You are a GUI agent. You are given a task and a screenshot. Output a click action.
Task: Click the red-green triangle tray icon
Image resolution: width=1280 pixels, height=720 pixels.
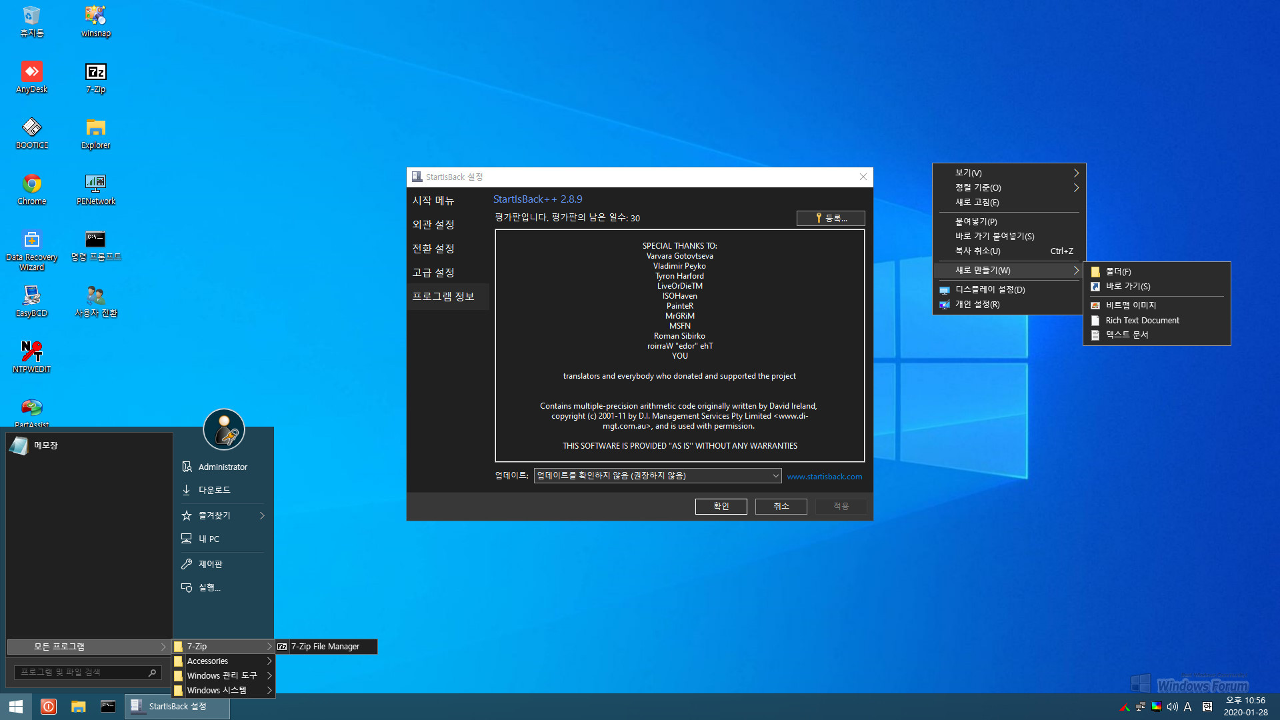[x=1125, y=707]
